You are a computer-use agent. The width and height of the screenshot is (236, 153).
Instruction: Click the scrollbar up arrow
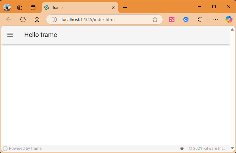point(232,30)
